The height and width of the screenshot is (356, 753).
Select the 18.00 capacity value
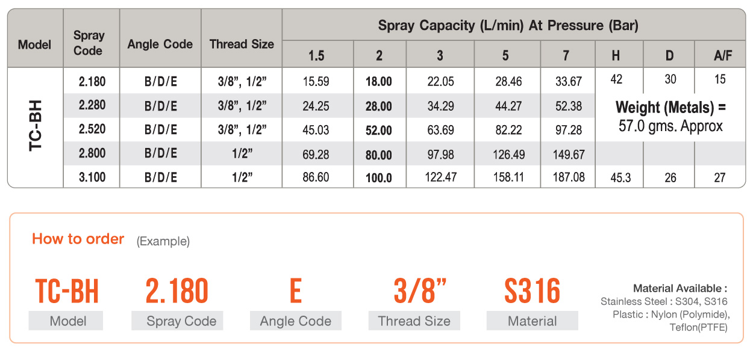click(379, 82)
